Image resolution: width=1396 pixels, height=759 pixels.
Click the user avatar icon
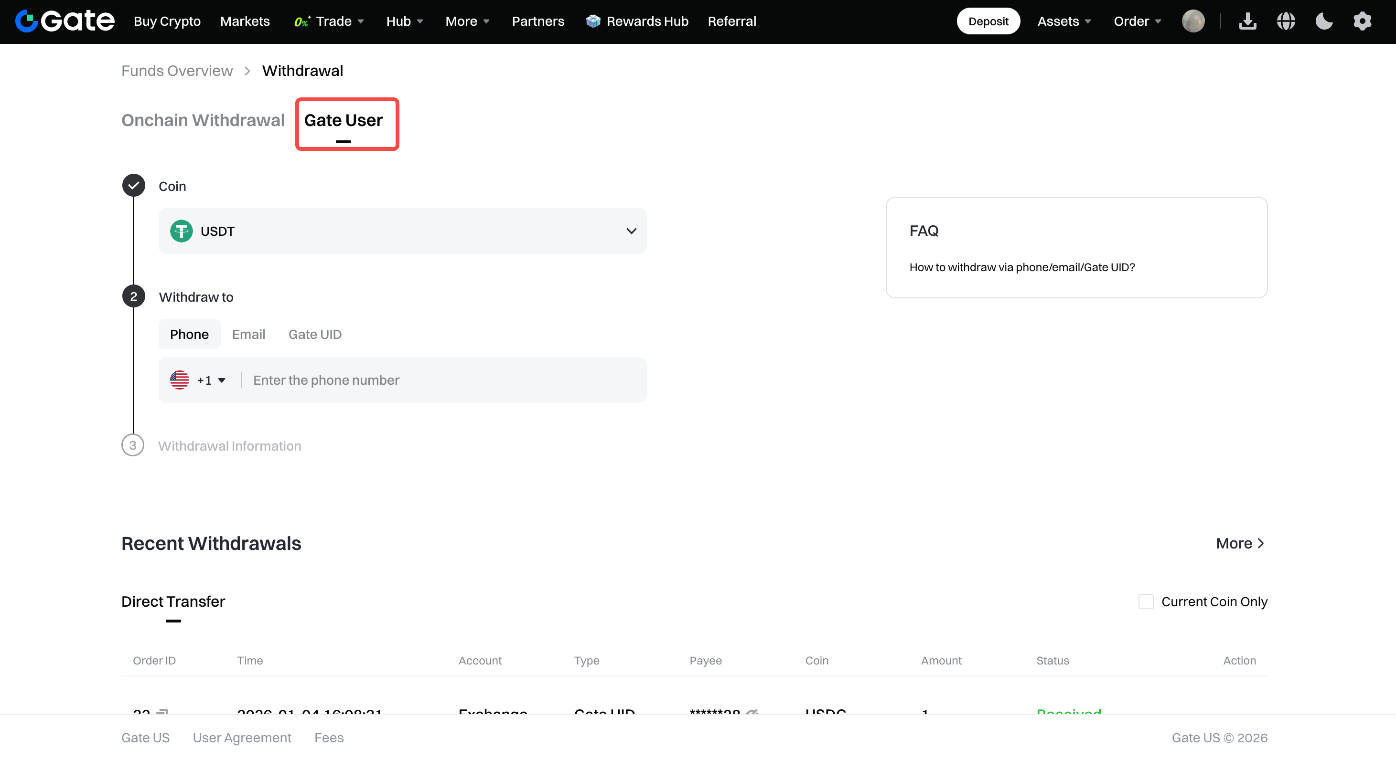(1193, 21)
